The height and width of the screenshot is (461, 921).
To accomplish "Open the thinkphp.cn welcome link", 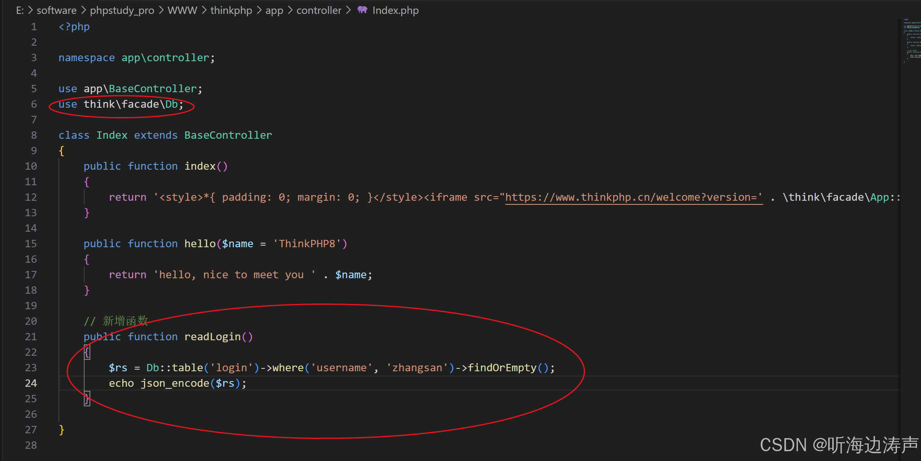I will 633,197.
